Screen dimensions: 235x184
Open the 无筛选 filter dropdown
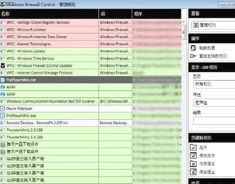tap(214, 103)
